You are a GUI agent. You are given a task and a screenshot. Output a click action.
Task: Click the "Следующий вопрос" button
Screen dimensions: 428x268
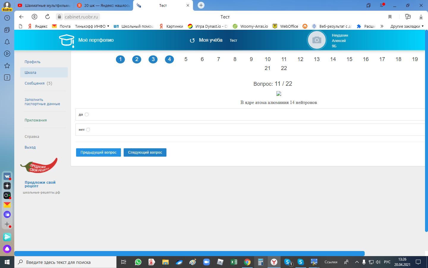[x=145, y=152]
